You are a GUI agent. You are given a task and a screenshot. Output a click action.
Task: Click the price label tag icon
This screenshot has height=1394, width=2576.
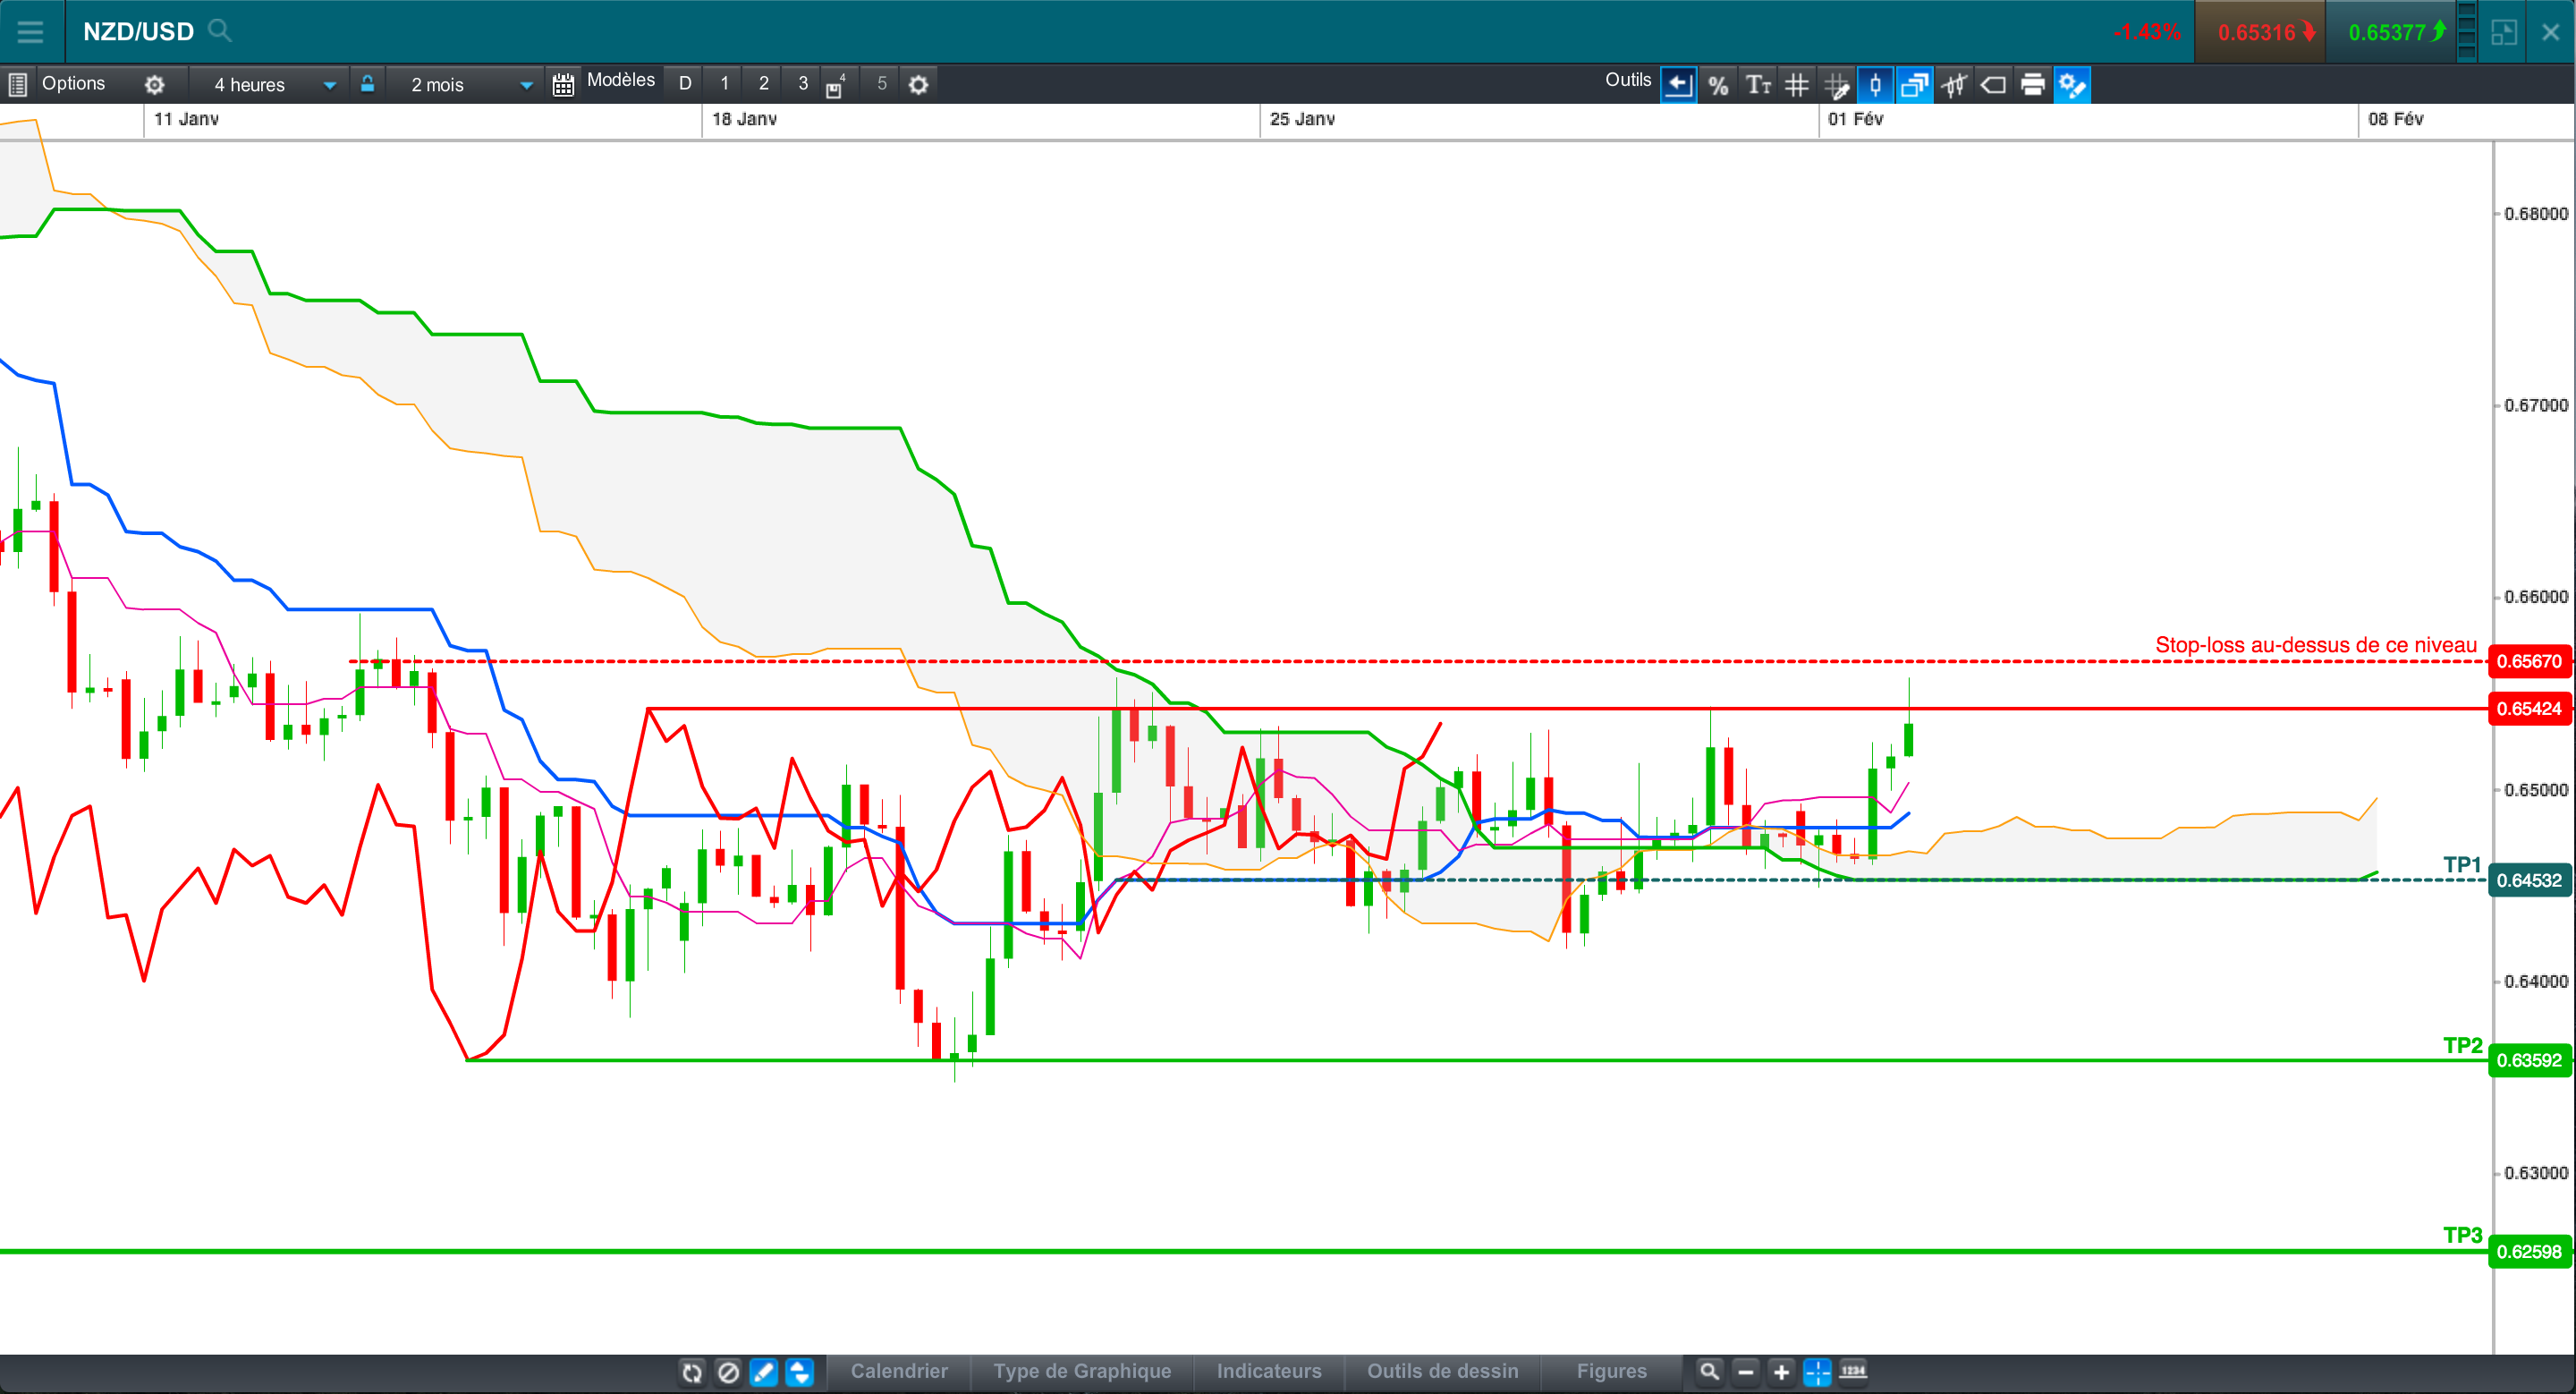point(1993,85)
